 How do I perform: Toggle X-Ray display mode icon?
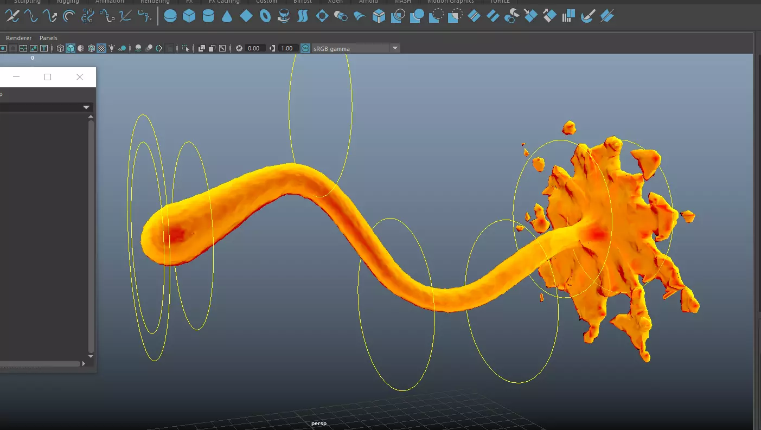click(x=202, y=48)
